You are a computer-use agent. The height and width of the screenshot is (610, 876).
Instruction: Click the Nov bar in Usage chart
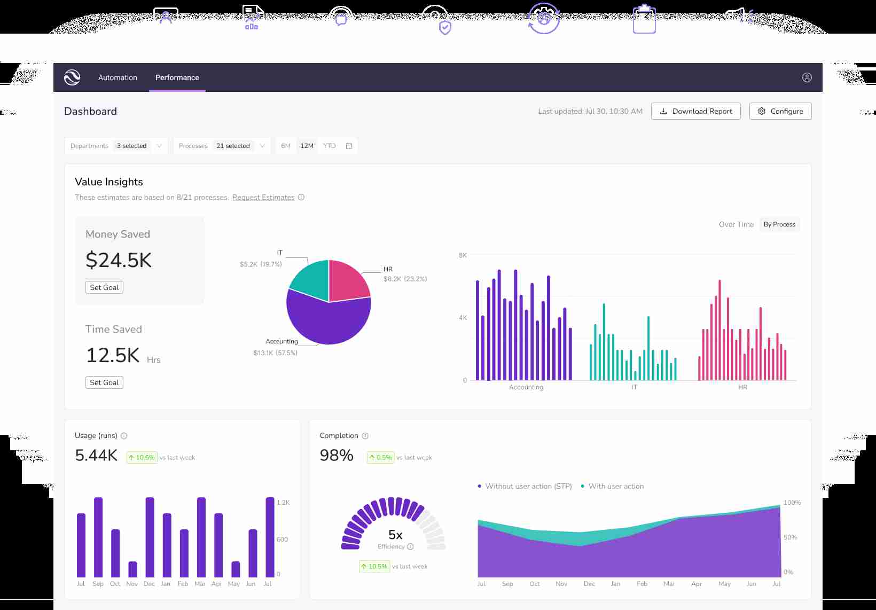tap(132, 569)
